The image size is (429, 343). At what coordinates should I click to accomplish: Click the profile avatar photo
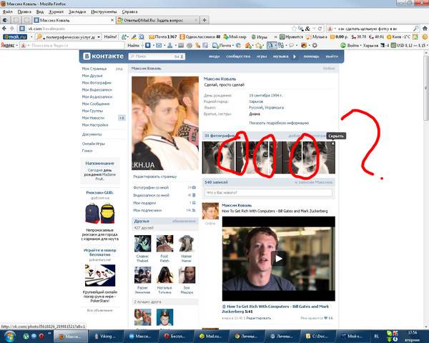(x=165, y=124)
